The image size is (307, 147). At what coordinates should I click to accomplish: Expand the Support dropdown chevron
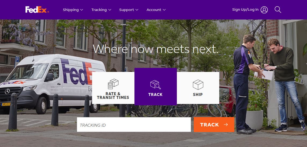137,10
